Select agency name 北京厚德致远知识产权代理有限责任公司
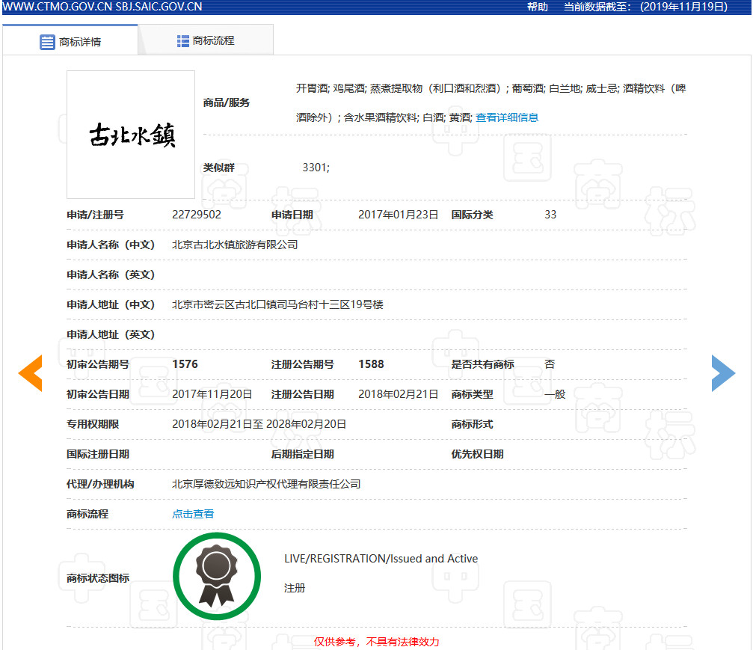The width and height of the screenshot is (753, 650). 266,484
